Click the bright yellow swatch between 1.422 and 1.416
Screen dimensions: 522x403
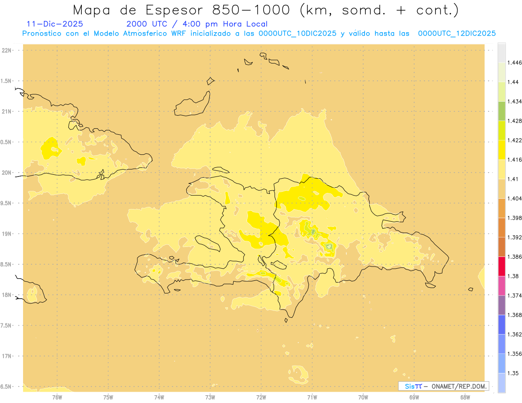tap(502, 150)
